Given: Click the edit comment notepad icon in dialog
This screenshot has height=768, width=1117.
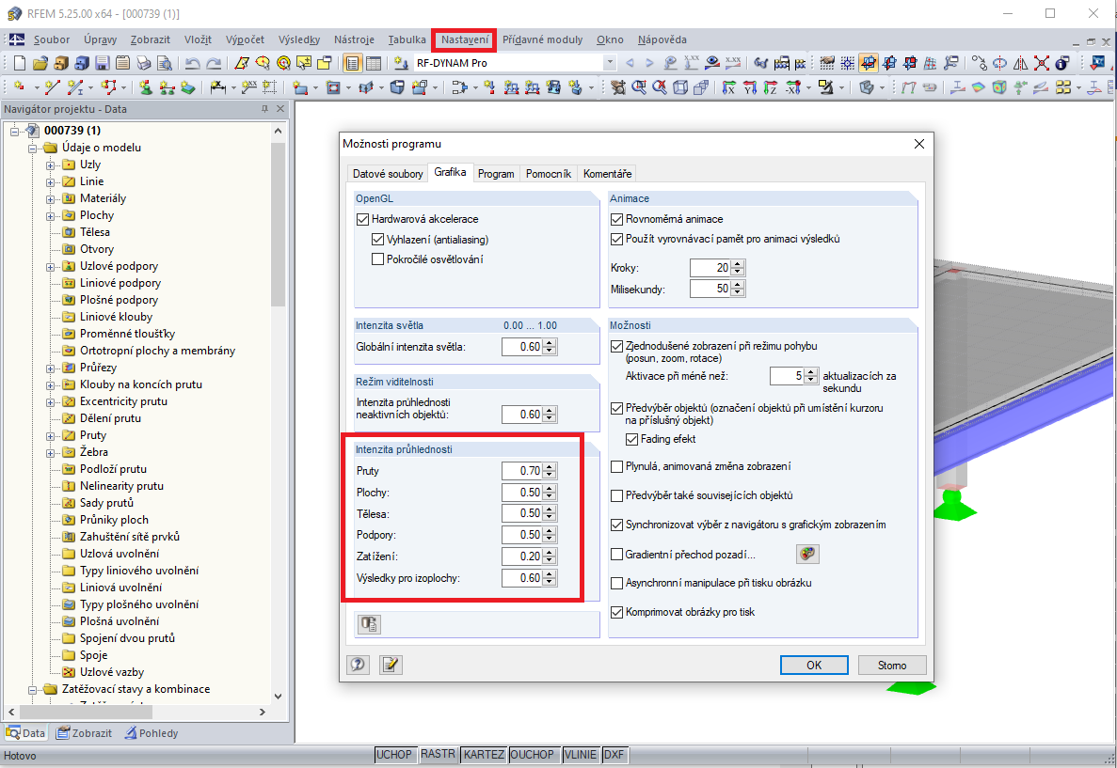Looking at the screenshot, I should (391, 665).
